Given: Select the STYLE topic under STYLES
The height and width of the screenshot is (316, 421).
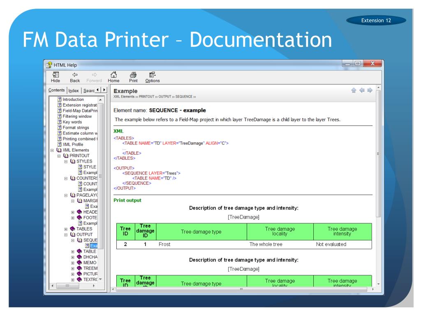Looking at the screenshot, I should click(90, 167).
